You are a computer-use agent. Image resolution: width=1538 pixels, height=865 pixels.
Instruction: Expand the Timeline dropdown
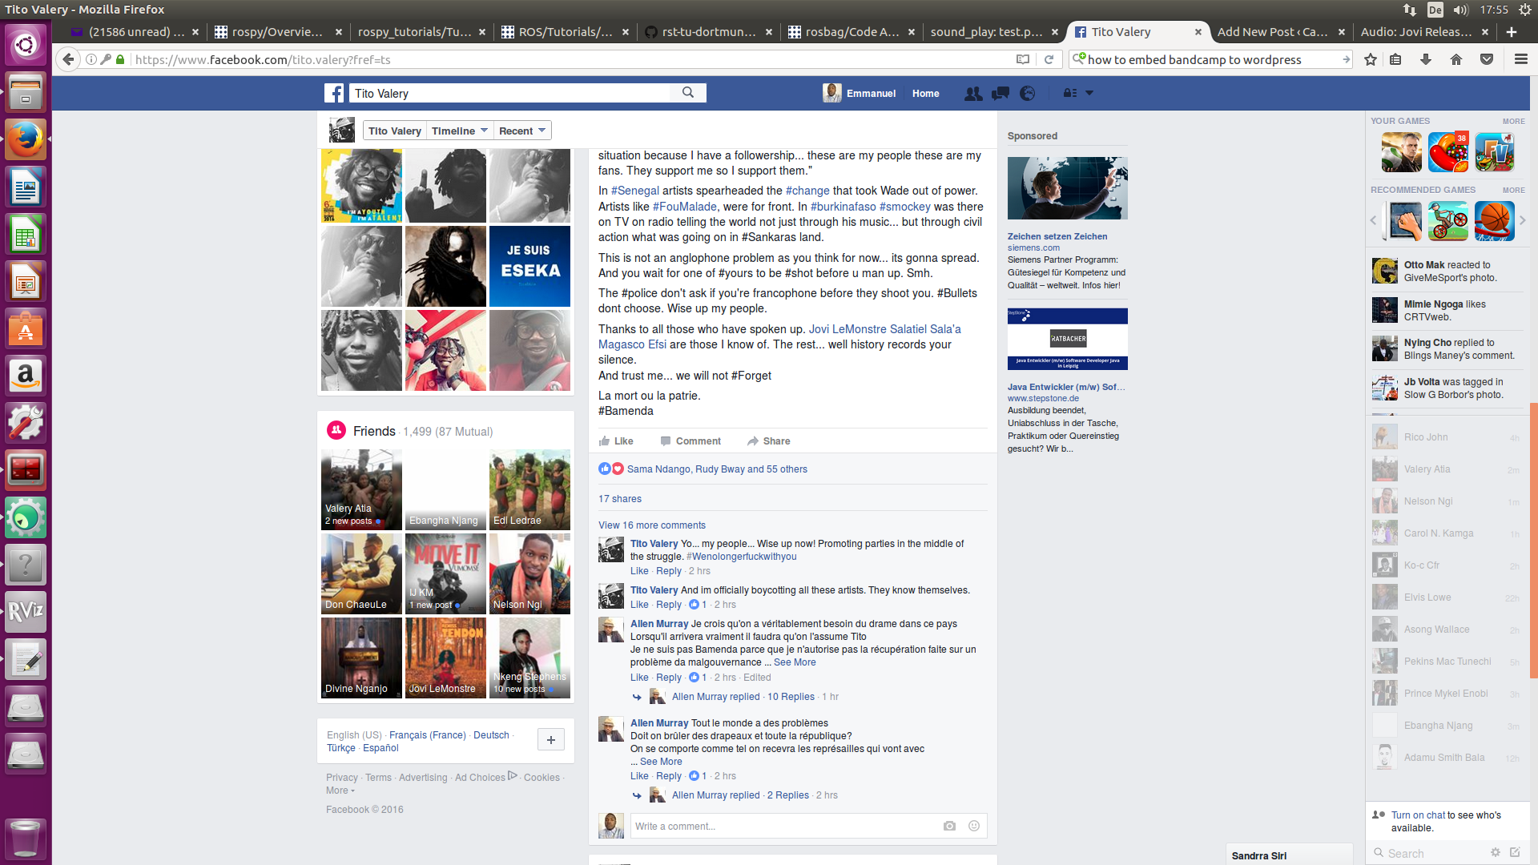(x=459, y=131)
